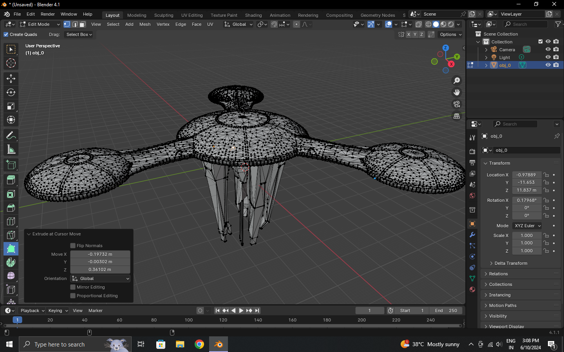The image size is (564, 352).
Task: Select the Extrude Region tool
Action: 11,180
